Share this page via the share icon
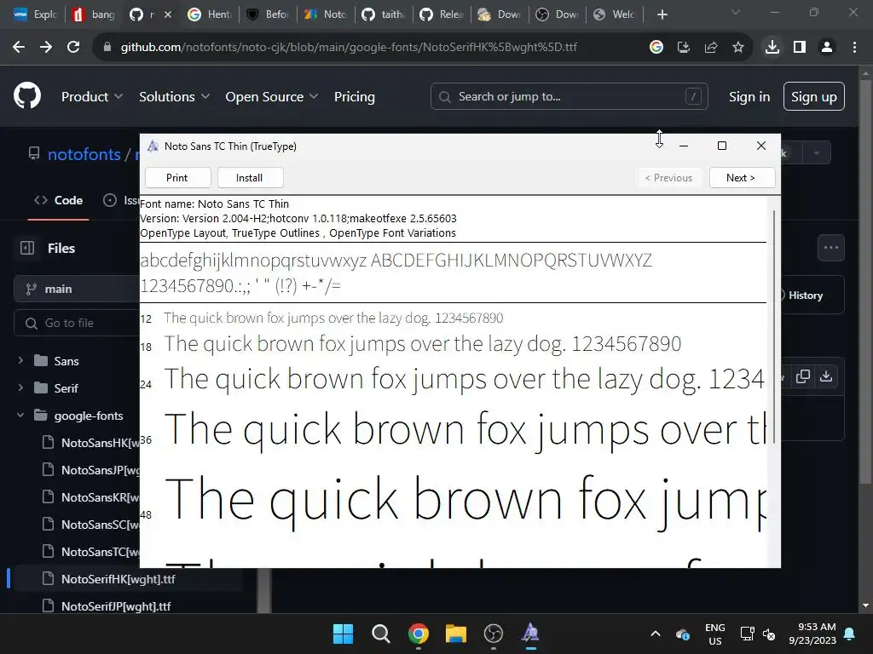Image resolution: width=873 pixels, height=654 pixels. coord(711,48)
